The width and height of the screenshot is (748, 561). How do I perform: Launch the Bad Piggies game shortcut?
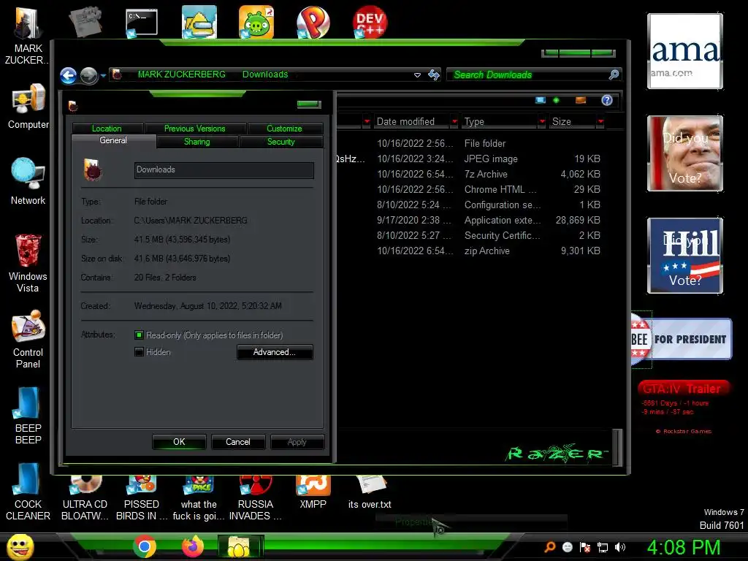tap(256, 22)
